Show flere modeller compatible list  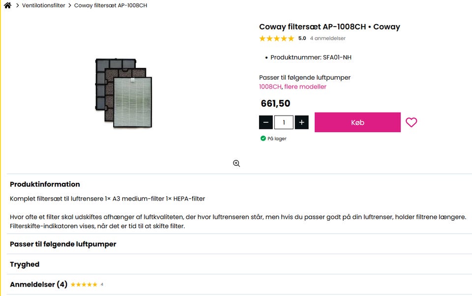tap(305, 87)
